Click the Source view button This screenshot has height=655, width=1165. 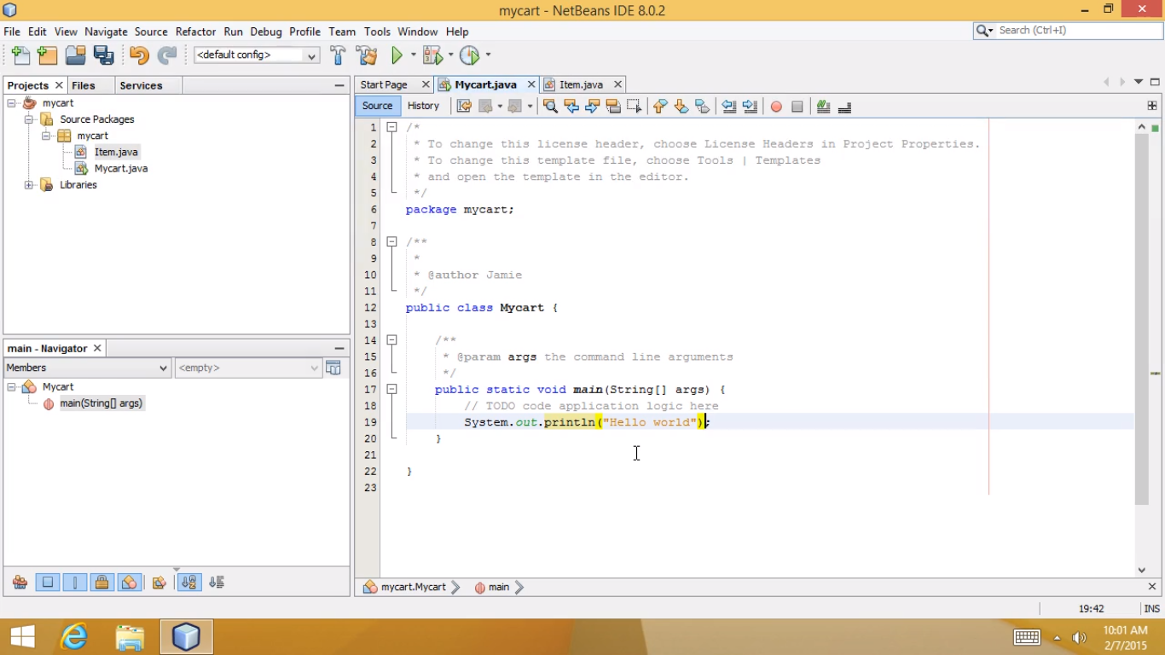click(x=377, y=106)
